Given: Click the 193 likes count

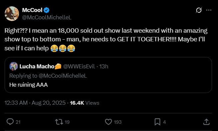Looking at the screenshot, I should [x=118, y=122].
